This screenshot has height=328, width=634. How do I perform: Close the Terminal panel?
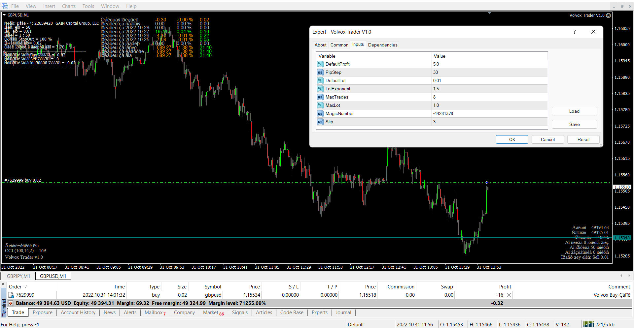point(3,284)
